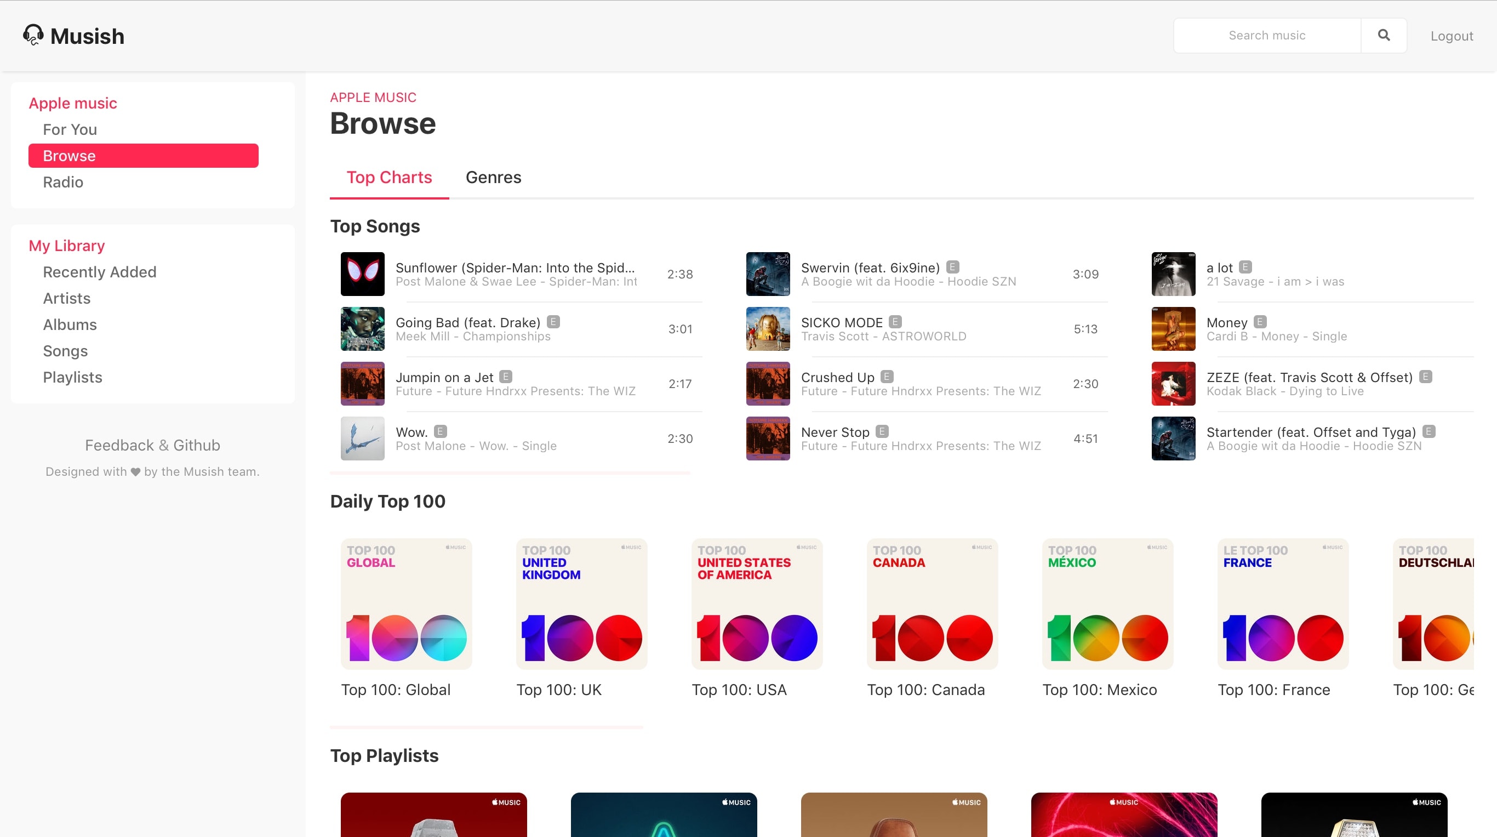Click the Top 100: Canada label

tap(925, 690)
